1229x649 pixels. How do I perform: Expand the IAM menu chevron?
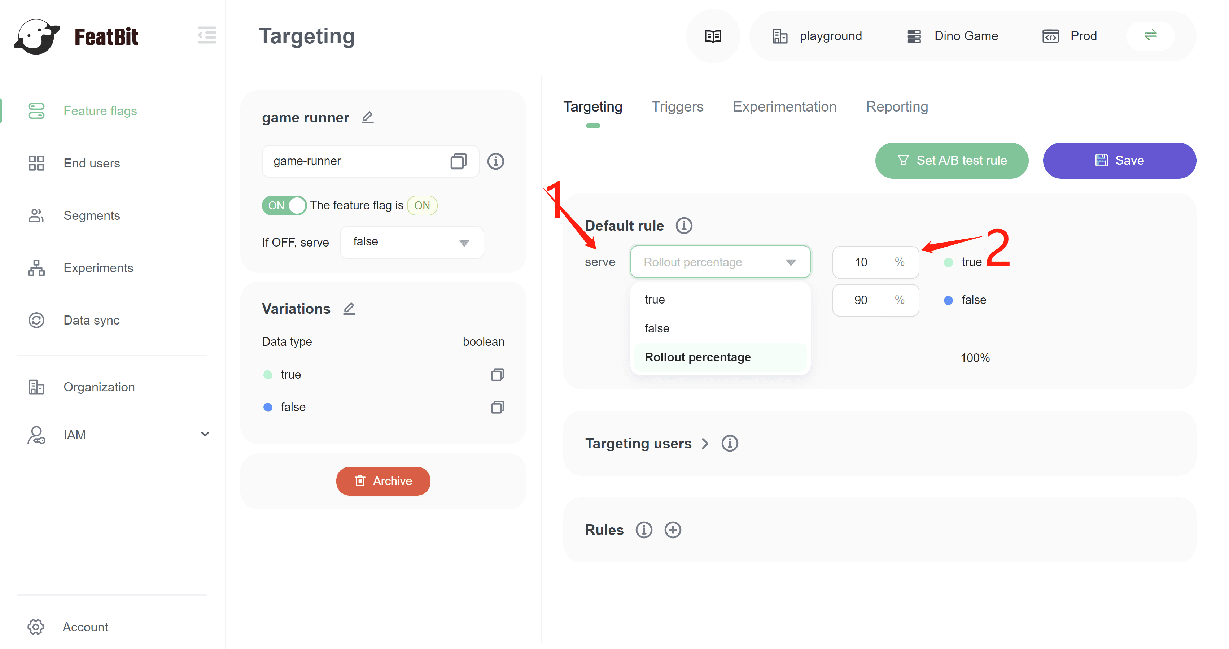[x=205, y=434]
